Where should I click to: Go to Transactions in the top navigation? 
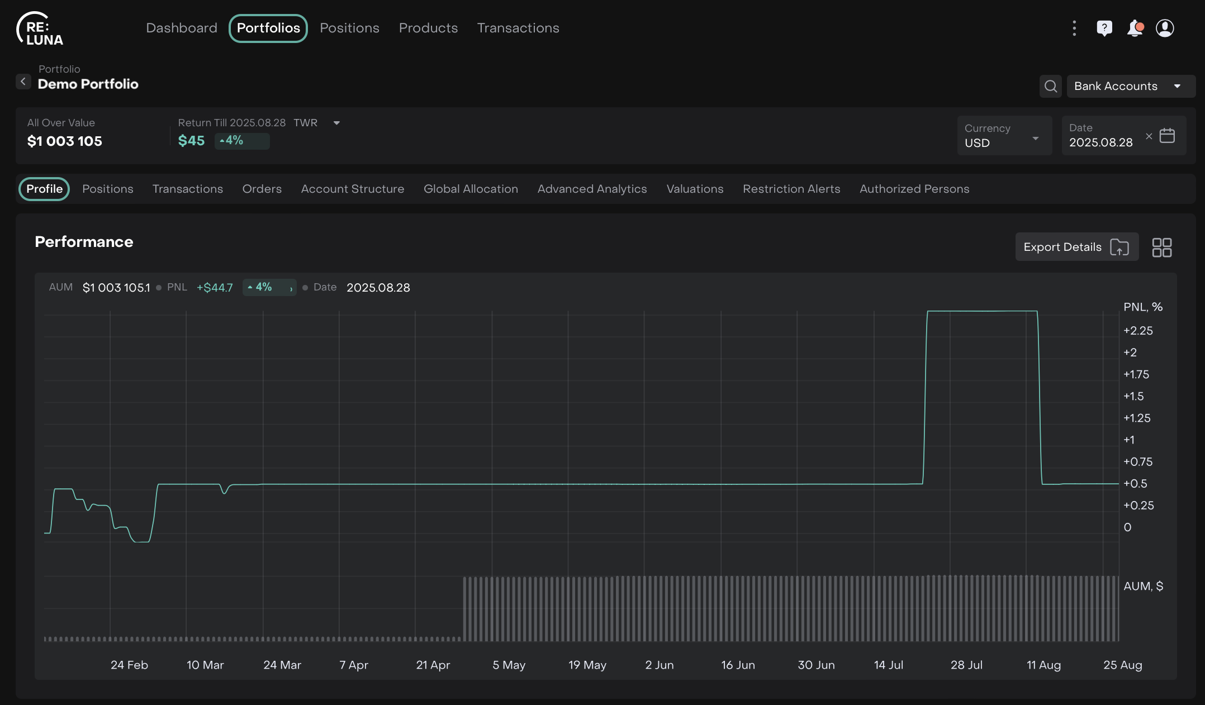[x=518, y=28]
